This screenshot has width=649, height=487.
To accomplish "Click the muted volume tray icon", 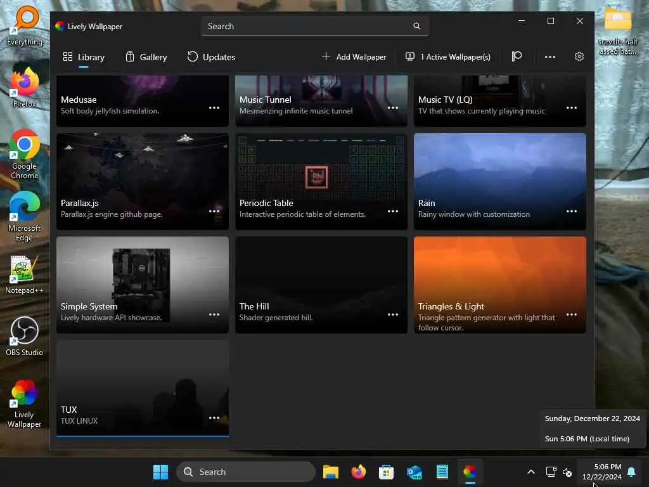I will [x=567, y=472].
